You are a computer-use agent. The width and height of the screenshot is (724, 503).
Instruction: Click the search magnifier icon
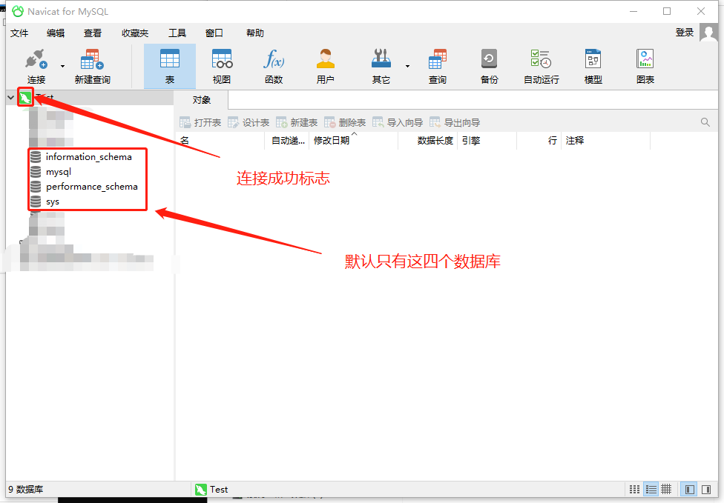coord(705,121)
